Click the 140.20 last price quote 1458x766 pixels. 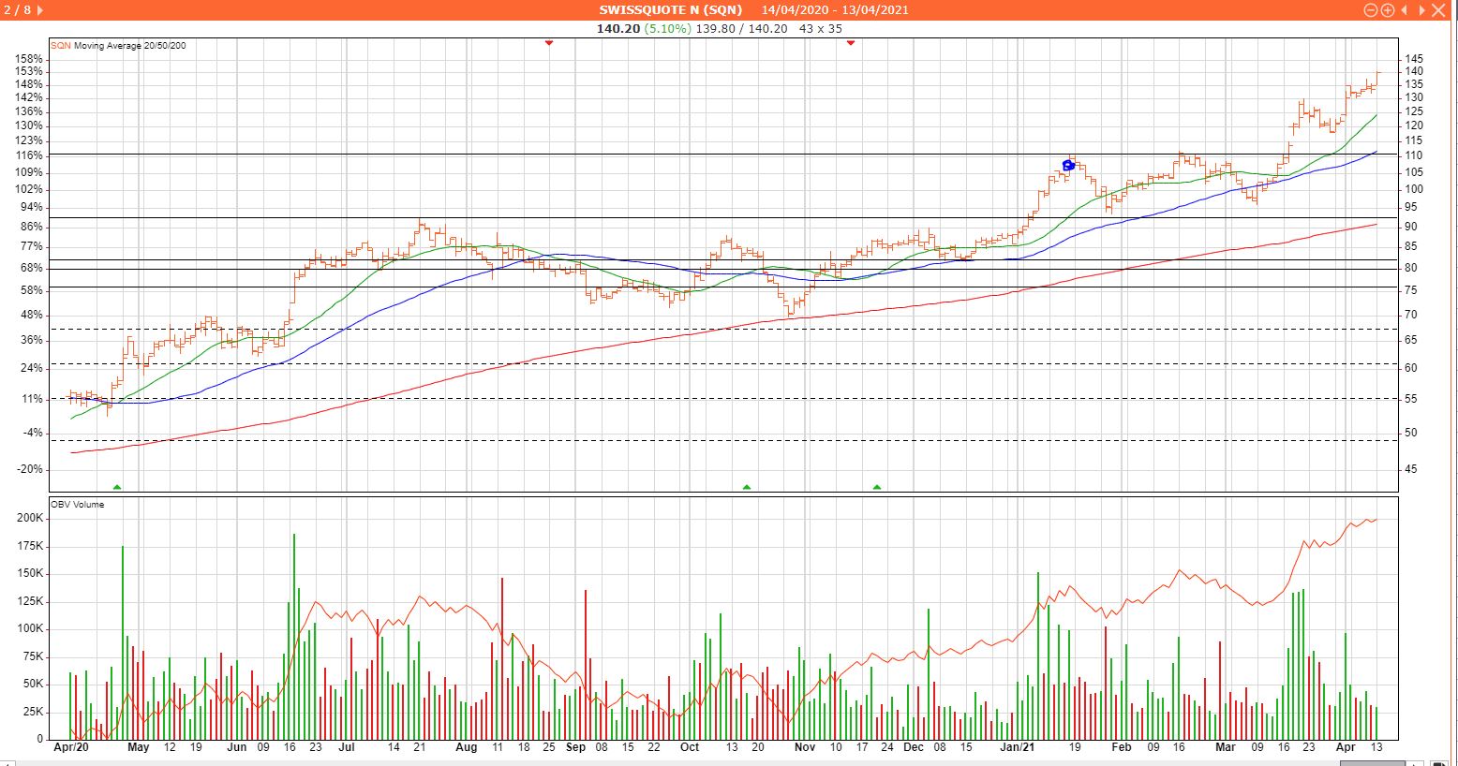point(617,28)
